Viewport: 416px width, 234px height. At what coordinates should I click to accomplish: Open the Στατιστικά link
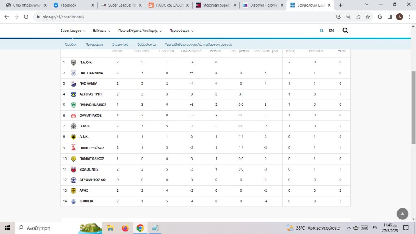tap(120, 44)
